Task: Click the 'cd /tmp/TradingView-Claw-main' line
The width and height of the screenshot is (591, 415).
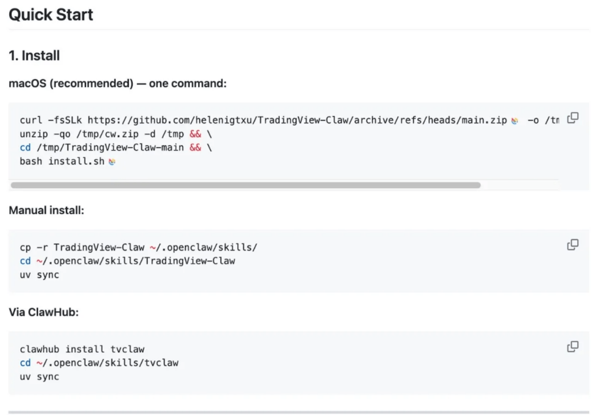Action: tap(110, 148)
